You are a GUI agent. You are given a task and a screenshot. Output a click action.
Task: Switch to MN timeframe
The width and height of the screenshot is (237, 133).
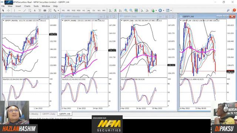pos(104,11)
